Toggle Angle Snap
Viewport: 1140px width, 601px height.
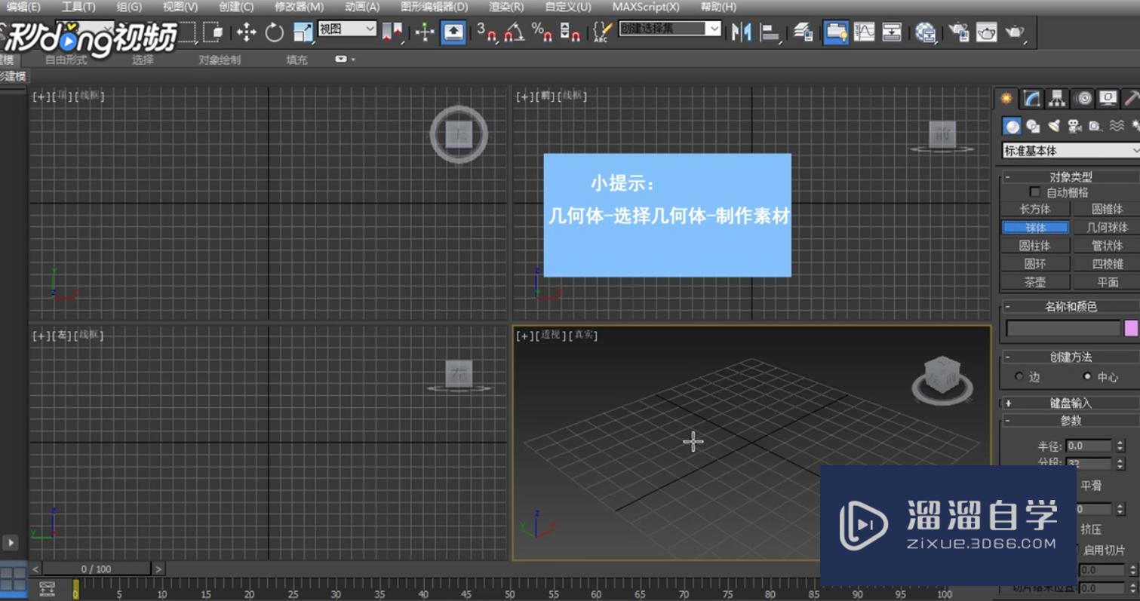[x=515, y=32]
